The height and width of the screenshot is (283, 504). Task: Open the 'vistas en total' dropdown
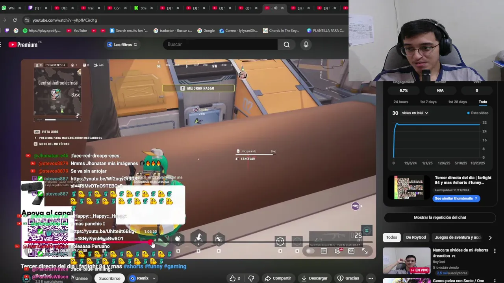coord(415,113)
